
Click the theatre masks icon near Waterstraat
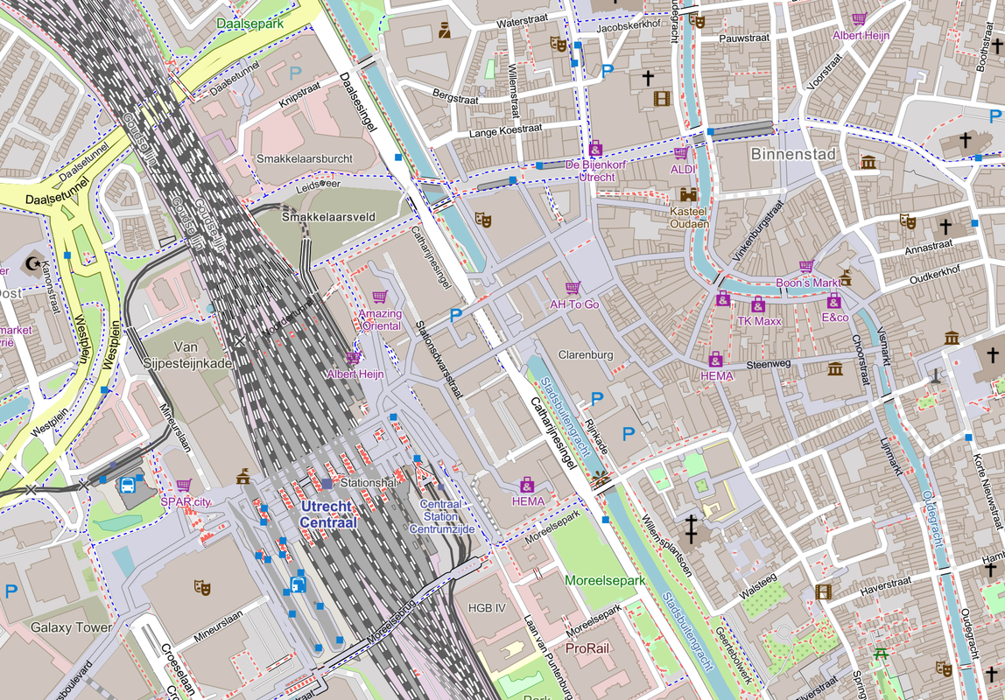point(559,45)
